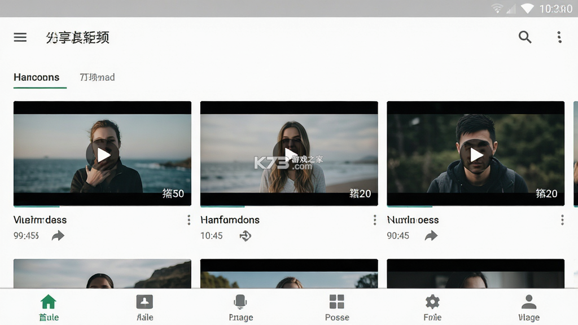Share the video timed 99:45
This screenshot has height=325, width=578.
click(58, 235)
